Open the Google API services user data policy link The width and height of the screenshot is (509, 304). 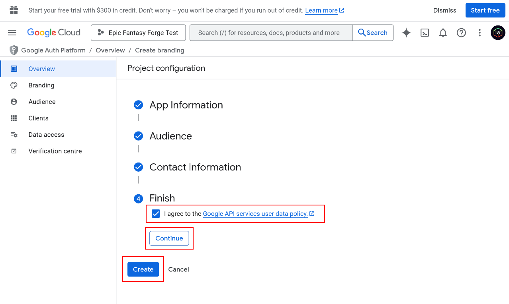[x=255, y=213]
